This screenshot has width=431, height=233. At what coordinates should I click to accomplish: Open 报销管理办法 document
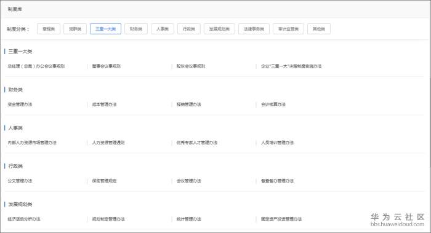[189, 105]
